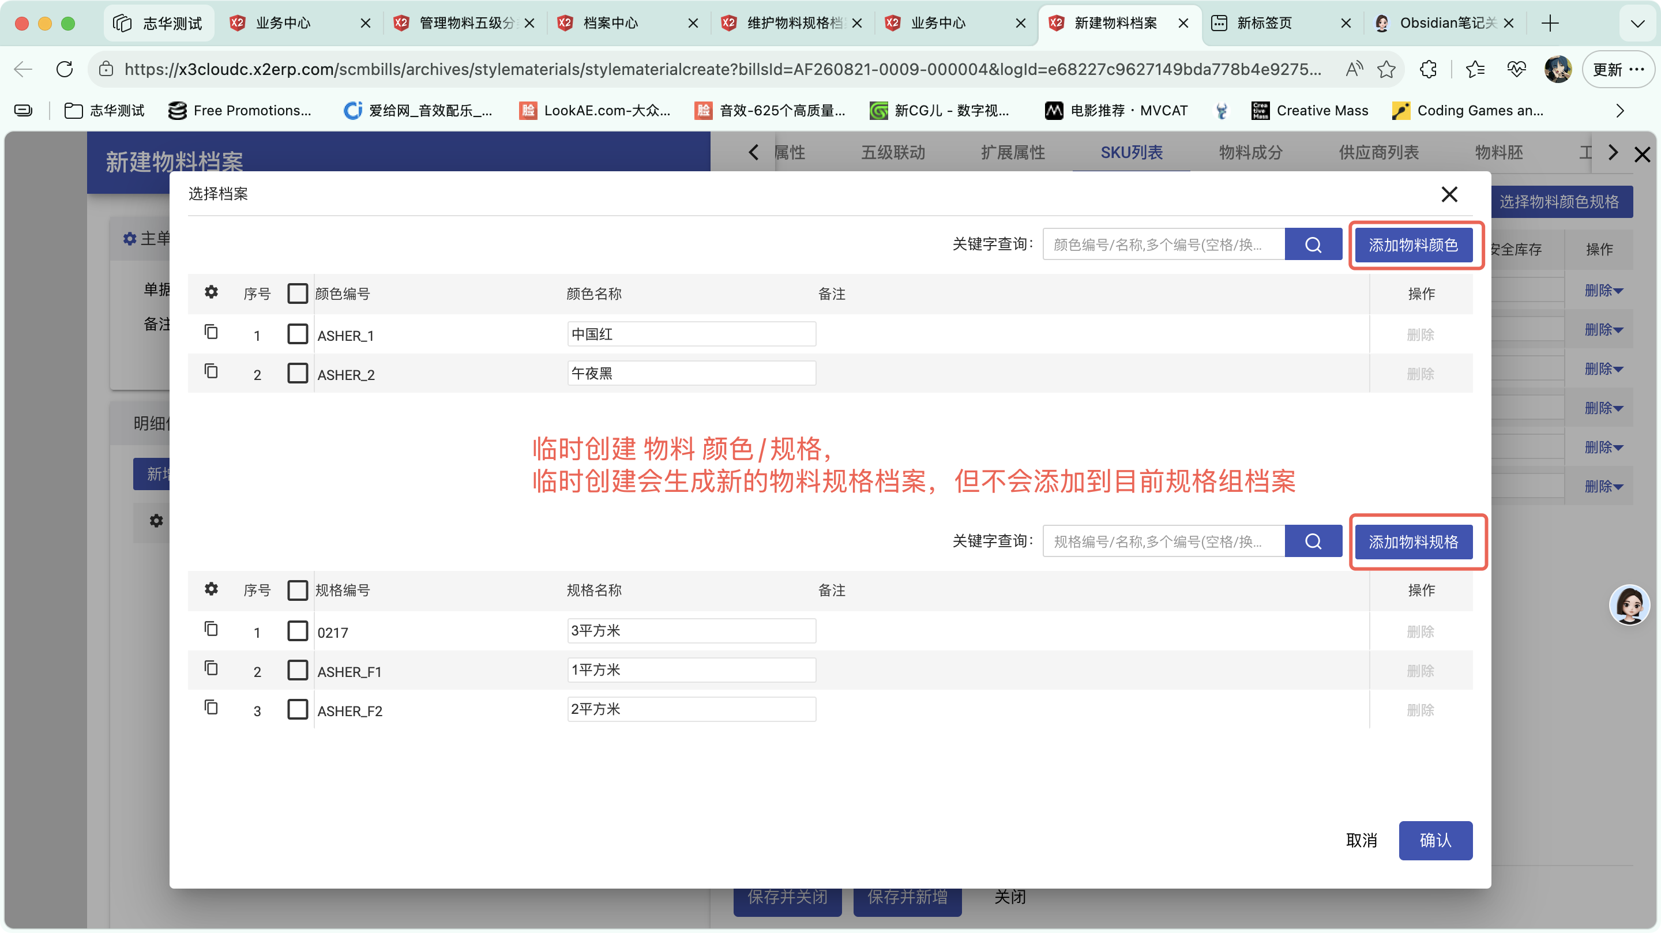Select all colors header checkbox

coord(297,294)
